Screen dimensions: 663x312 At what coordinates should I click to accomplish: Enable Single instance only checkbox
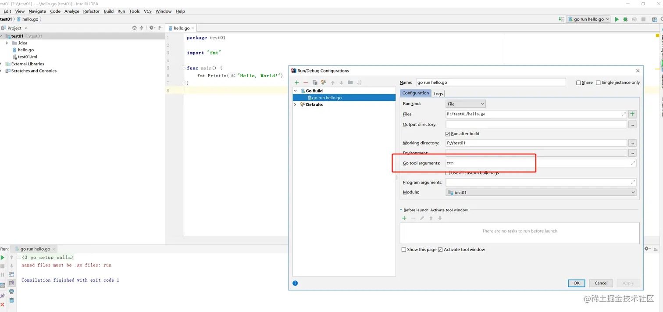pyautogui.click(x=618, y=82)
